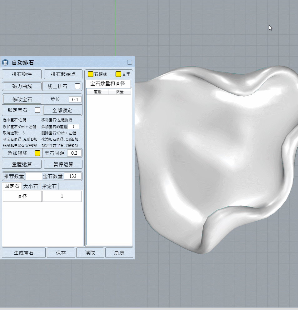Pause calculation with 暂停运算 button
The width and height of the screenshot is (298, 310).
click(63, 164)
